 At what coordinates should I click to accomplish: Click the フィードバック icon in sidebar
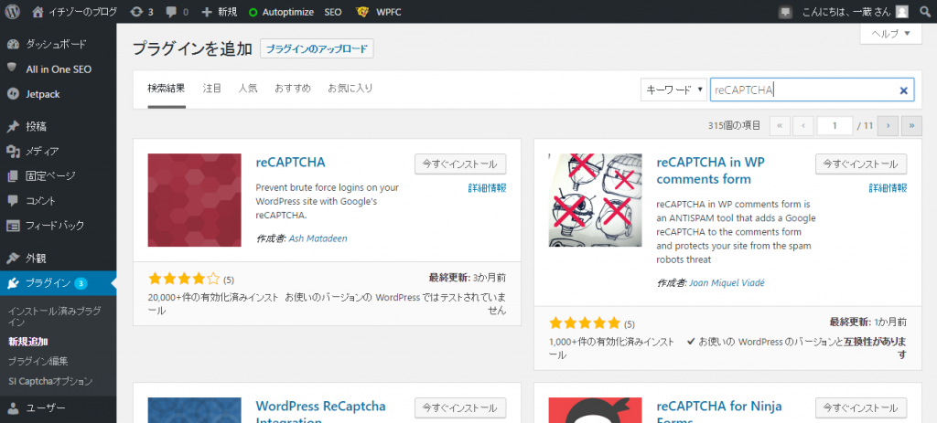click(13, 226)
